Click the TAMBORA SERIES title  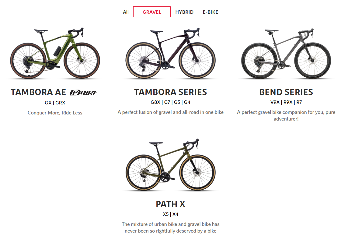click(170, 92)
